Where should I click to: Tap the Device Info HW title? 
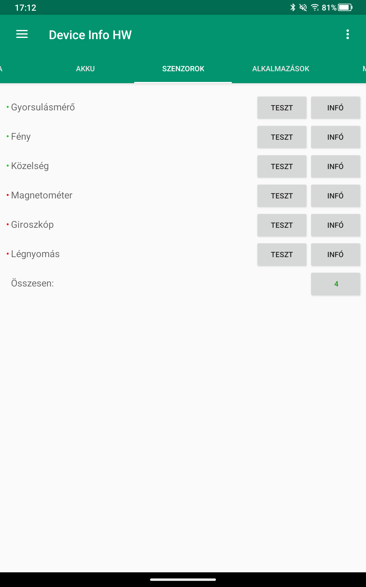pos(90,35)
